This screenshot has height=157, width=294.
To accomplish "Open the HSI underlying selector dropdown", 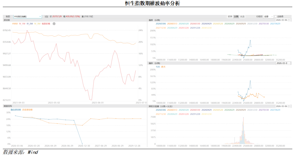I will point(40,17).
